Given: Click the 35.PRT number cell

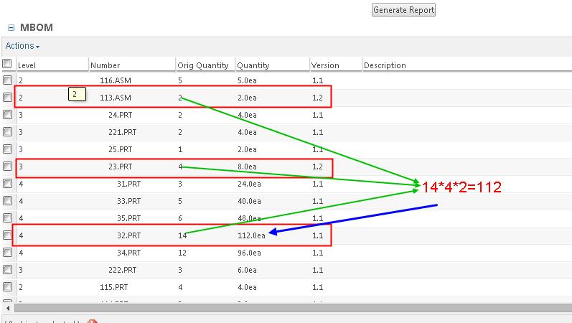Looking at the screenshot, I should 128,218.
